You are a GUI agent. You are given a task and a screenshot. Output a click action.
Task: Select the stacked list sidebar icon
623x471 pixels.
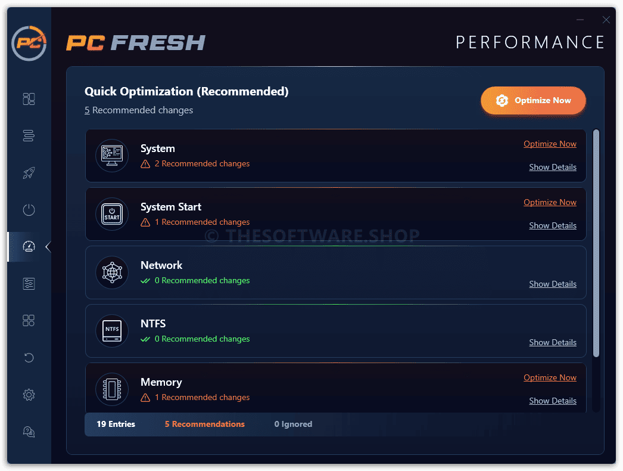point(29,136)
